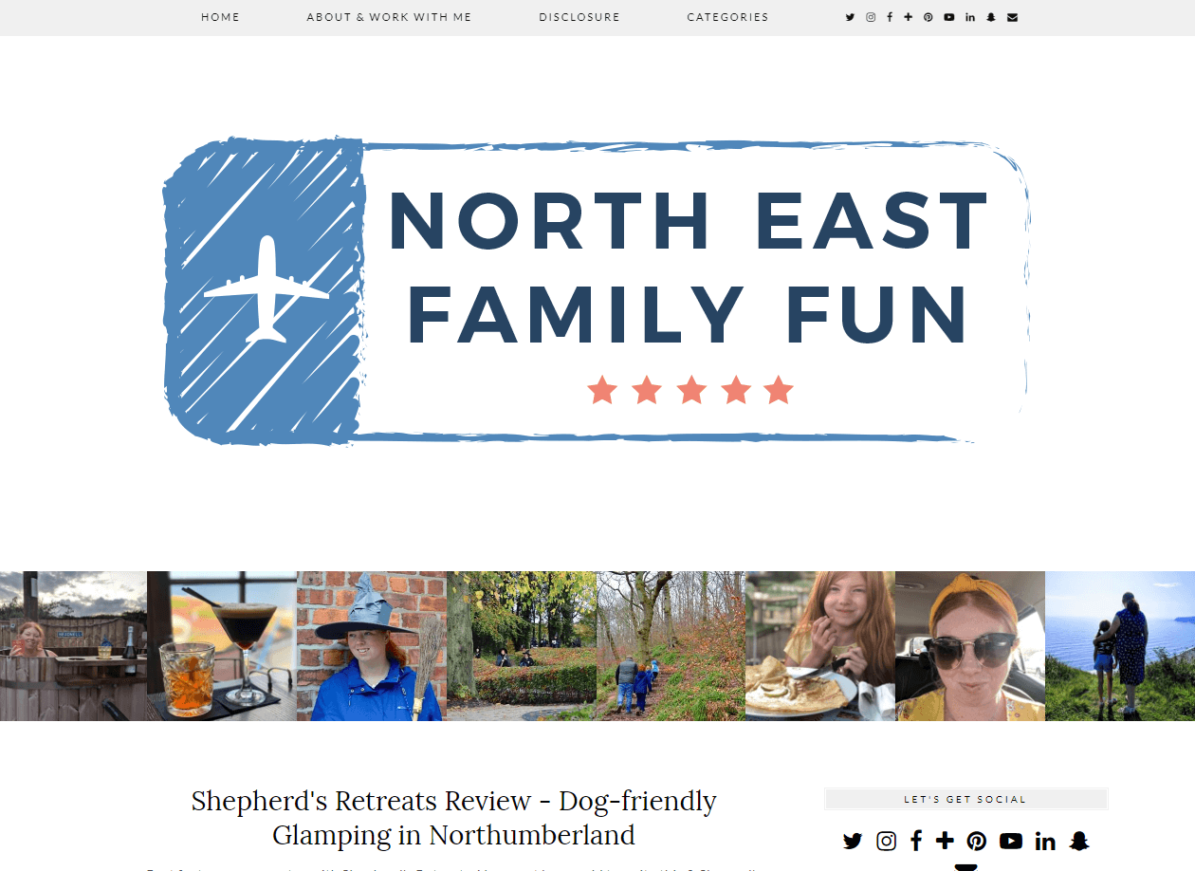1195x871 pixels.
Task: Open the About & Work With Me page
Action: tap(389, 17)
